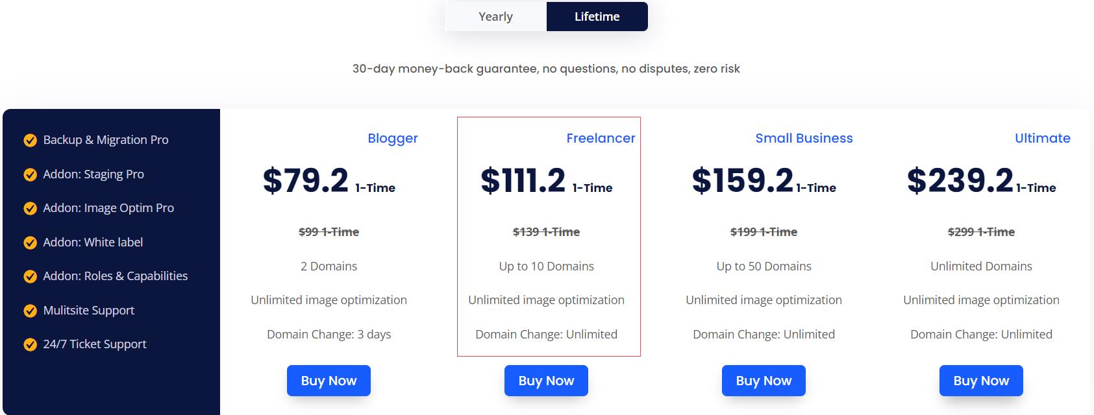
Task: Click checkmark icon beside Mulitsite Support
Action: tap(30, 311)
